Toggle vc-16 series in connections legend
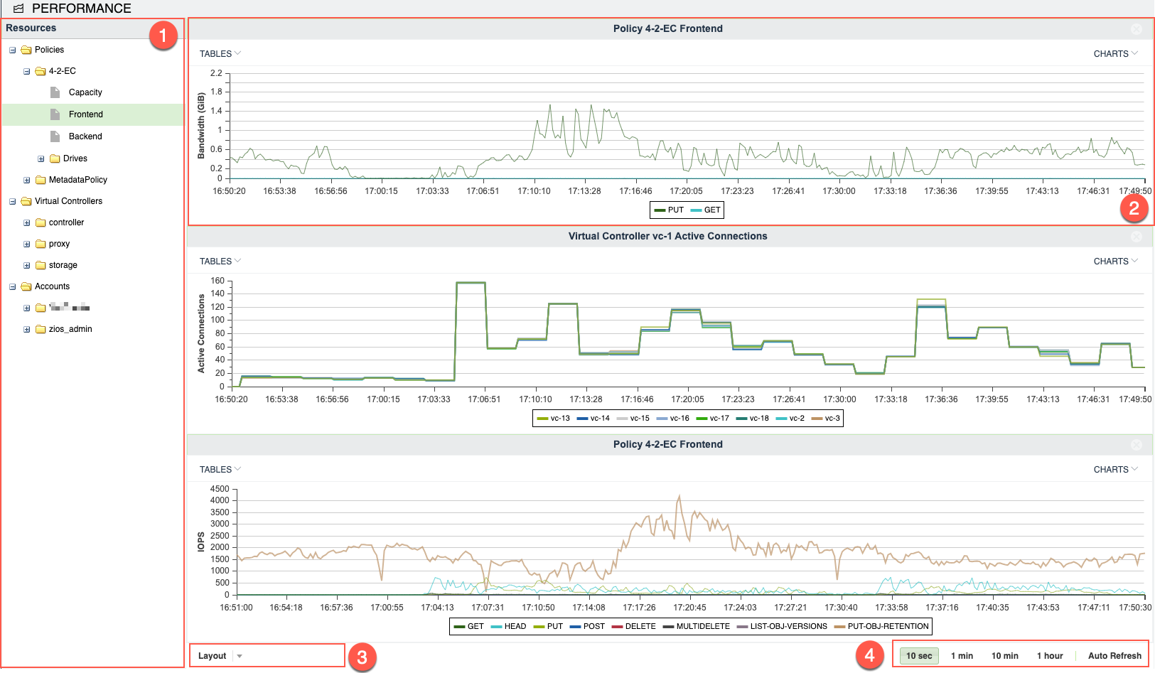 [x=672, y=418]
